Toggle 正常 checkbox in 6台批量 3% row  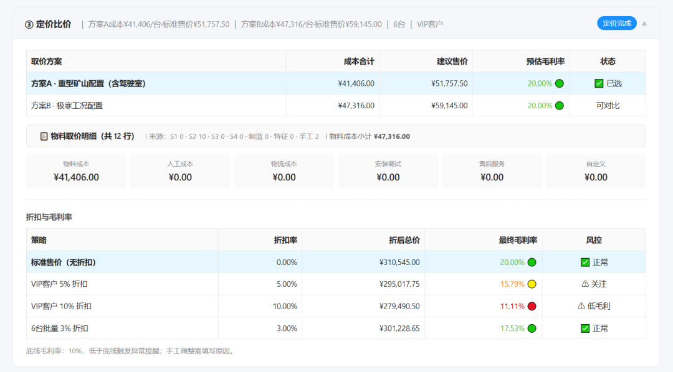coord(585,328)
